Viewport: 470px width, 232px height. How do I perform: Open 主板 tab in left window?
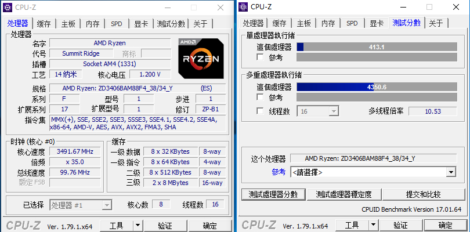pos(68,24)
